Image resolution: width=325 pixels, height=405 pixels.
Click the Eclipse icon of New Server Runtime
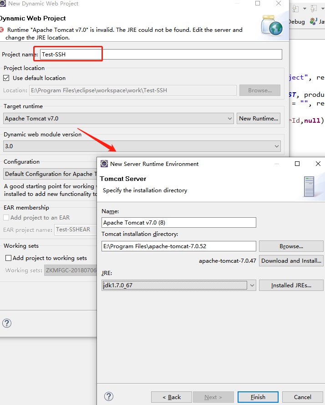[104, 164]
